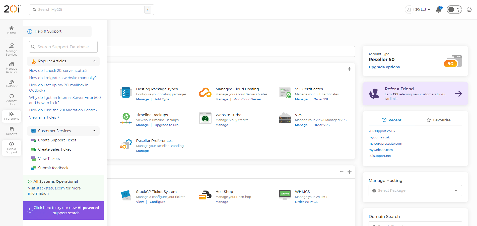Minimize the second services panel
477x226 pixels.
point(342,172)
